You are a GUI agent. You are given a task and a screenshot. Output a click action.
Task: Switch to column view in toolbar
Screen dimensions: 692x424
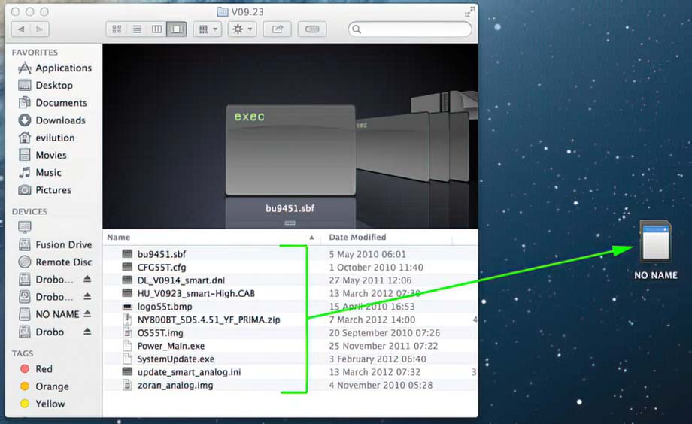pyautogui.click(x=156, y=29)
